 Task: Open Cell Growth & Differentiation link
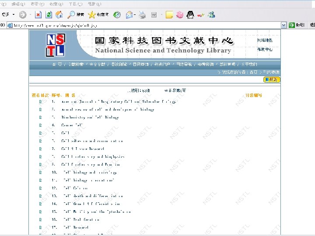(91, 204)
